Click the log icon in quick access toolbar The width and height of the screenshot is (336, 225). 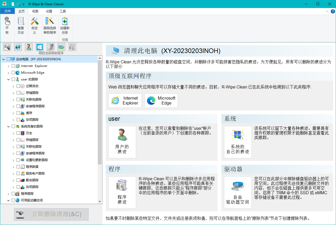[x=13, y=4]
